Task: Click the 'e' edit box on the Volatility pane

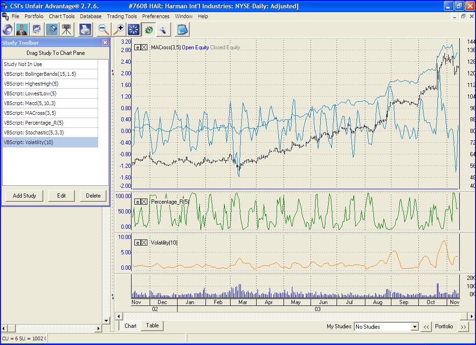Action: click(138, 242)
